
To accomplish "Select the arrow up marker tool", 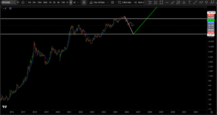I will pos(184,2).
